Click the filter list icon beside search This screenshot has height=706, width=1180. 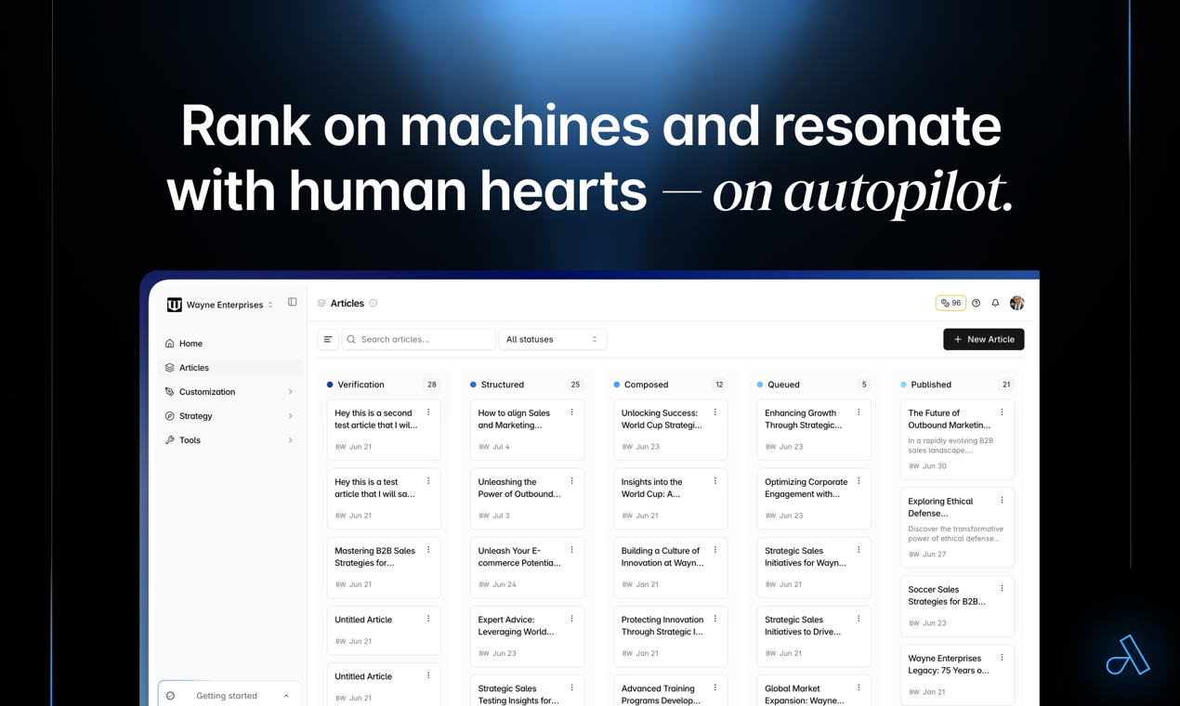click(x=328, y=339)
